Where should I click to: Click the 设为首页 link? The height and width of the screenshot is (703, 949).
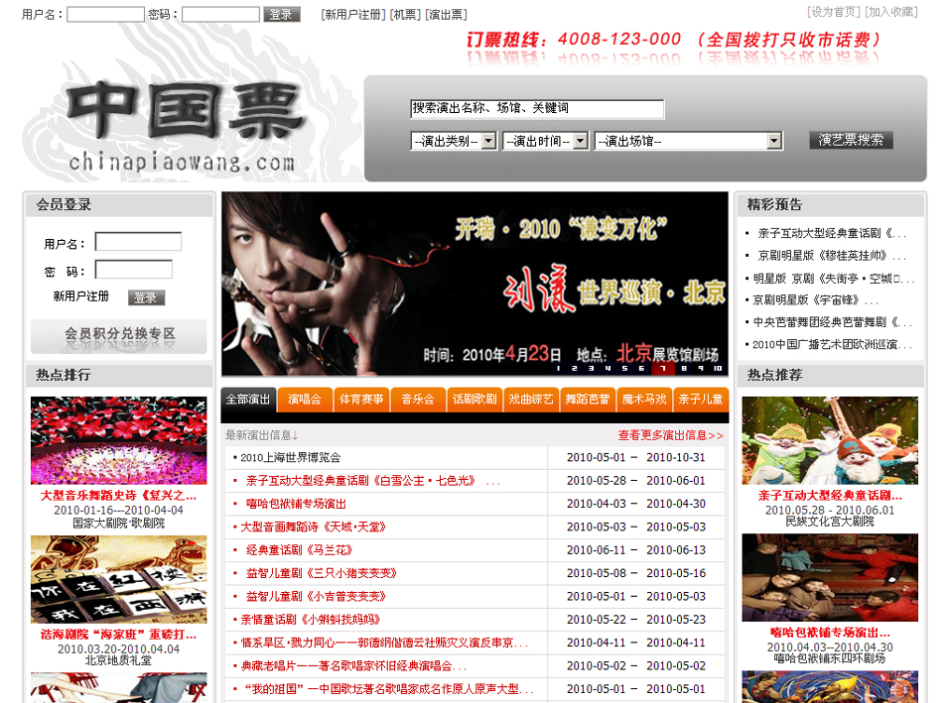pyautogui.click(x=834, y=12)
